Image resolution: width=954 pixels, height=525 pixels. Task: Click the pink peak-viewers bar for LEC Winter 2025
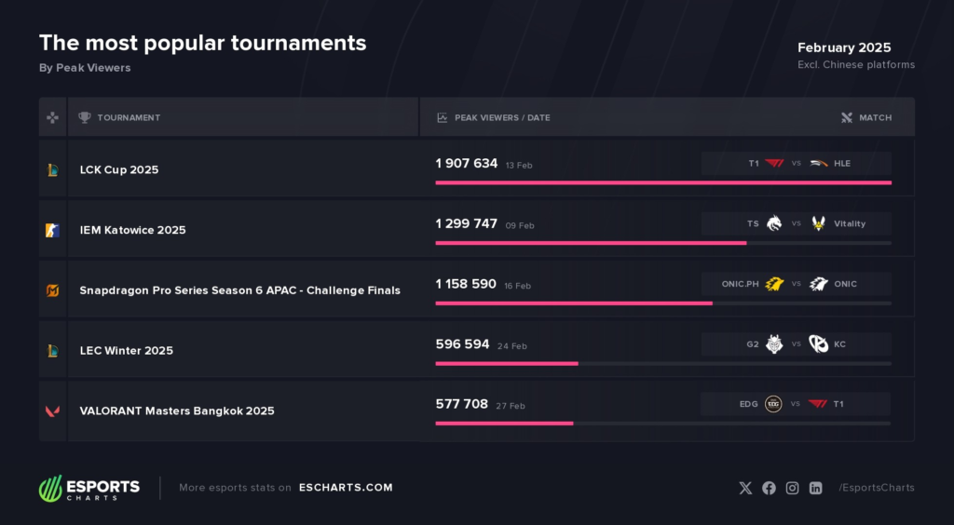click(507, 363)
